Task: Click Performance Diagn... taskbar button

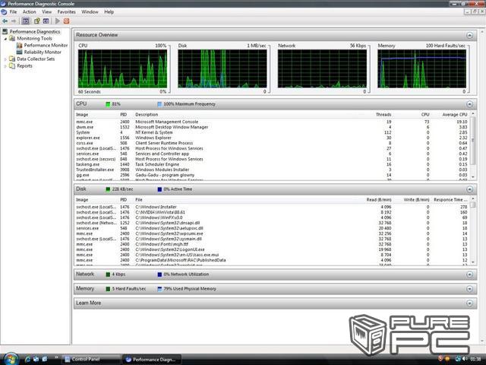Action: pos(152,359)
